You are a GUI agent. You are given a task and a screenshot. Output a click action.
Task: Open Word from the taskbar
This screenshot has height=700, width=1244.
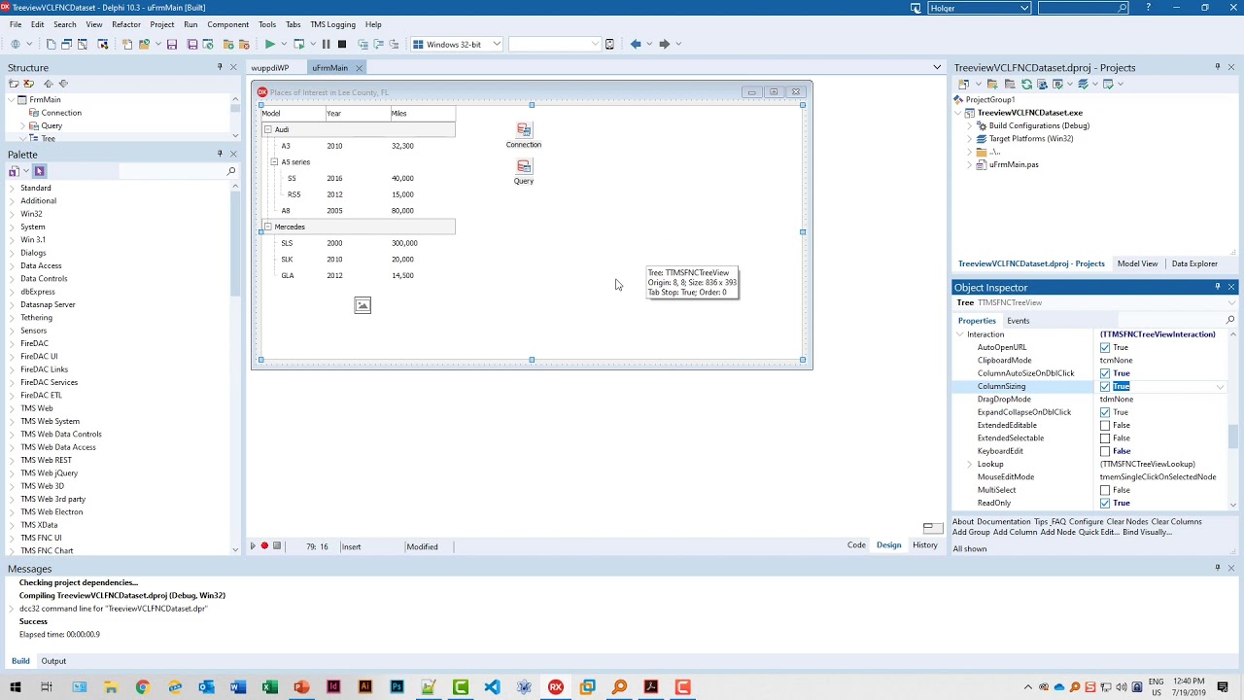238,687
